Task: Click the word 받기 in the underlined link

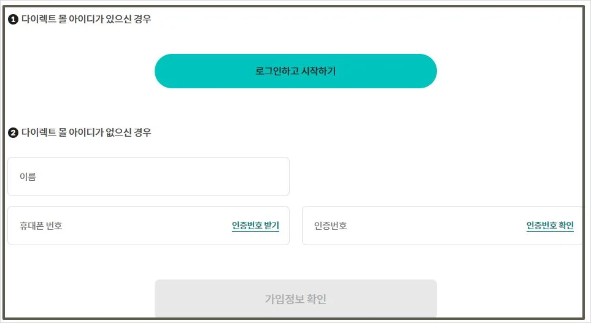Action: pos(271,226)
